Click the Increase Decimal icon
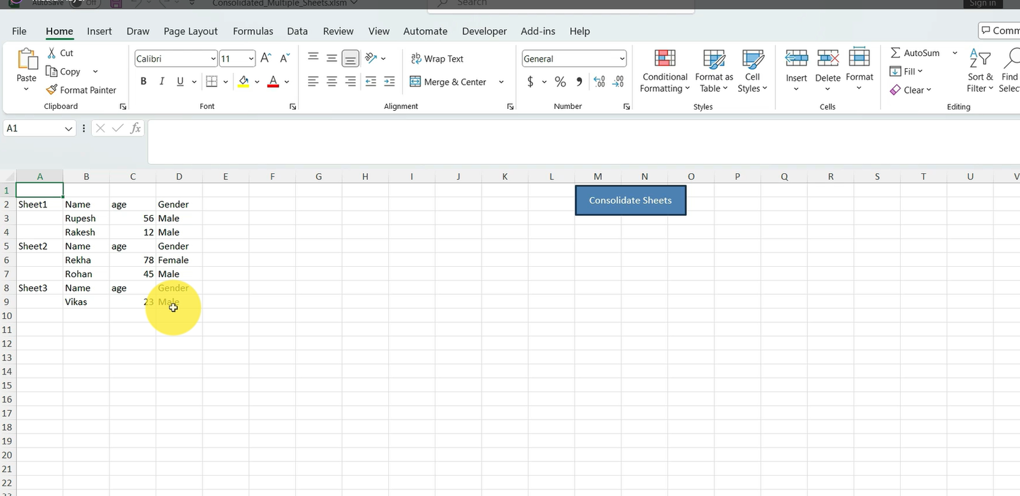Image resolution: width=1020 pixels, height=496 pixels. (599, 81)
